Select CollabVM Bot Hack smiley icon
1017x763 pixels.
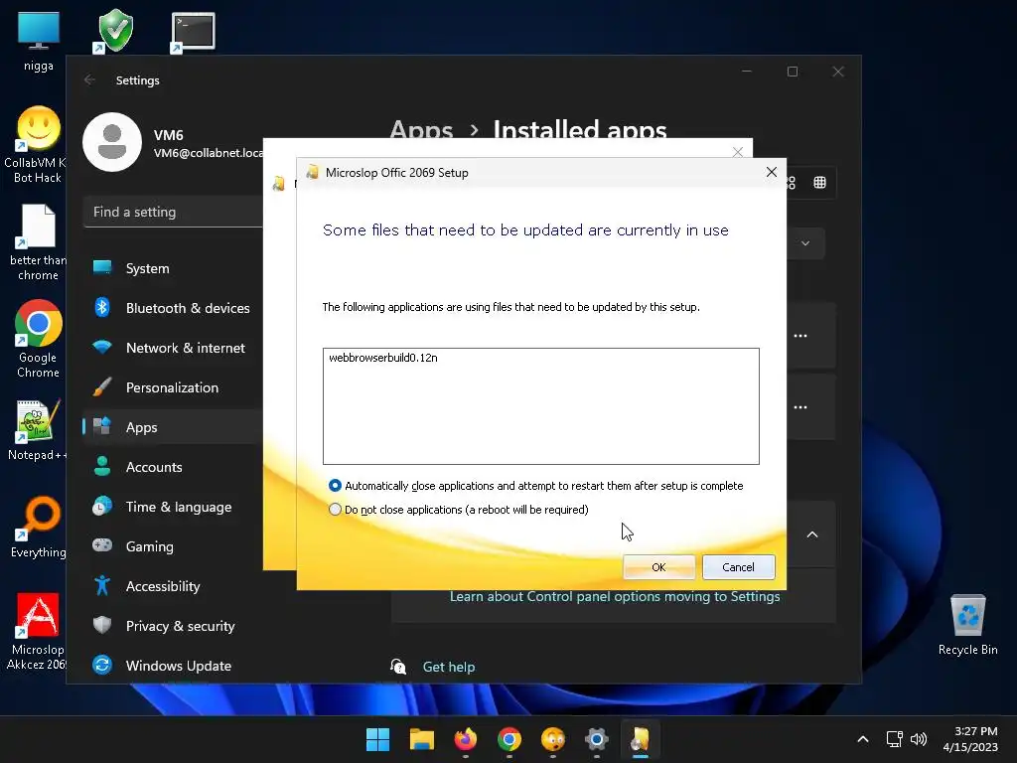(x=37, y=145)
